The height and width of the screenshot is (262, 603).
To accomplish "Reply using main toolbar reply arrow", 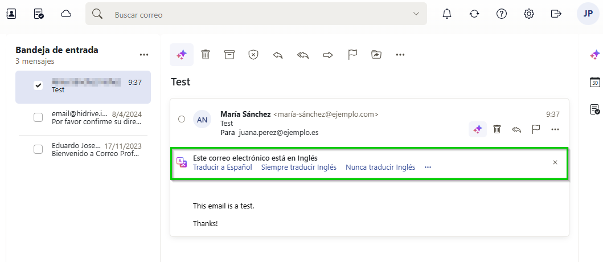I will pyautogui.click(x=278, y=55).
